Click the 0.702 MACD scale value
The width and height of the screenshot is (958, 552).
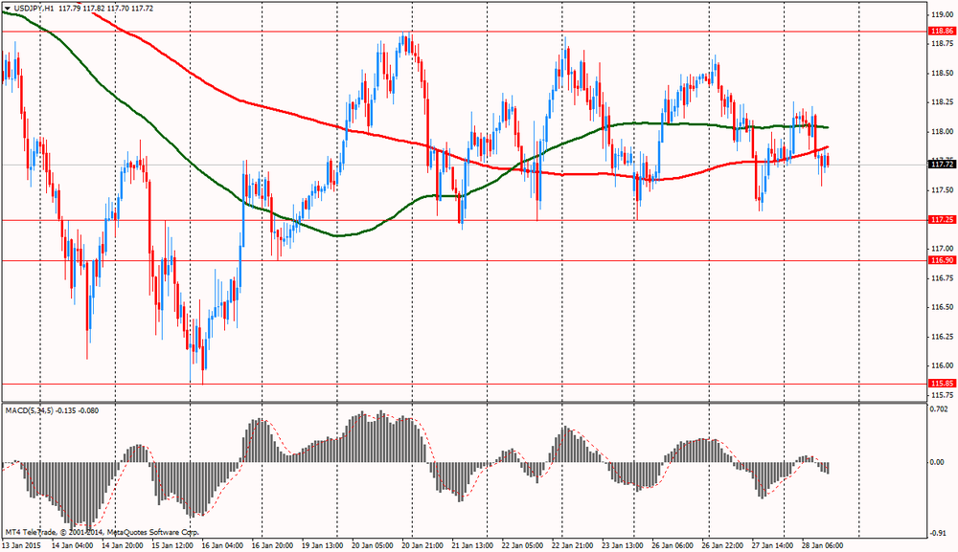[942, 409]
